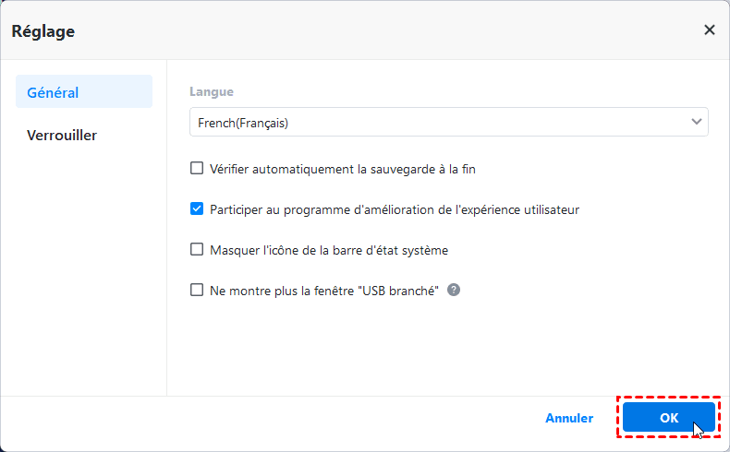
Task: Confirm settings with the blue OK button
Action: coord(669,418)
